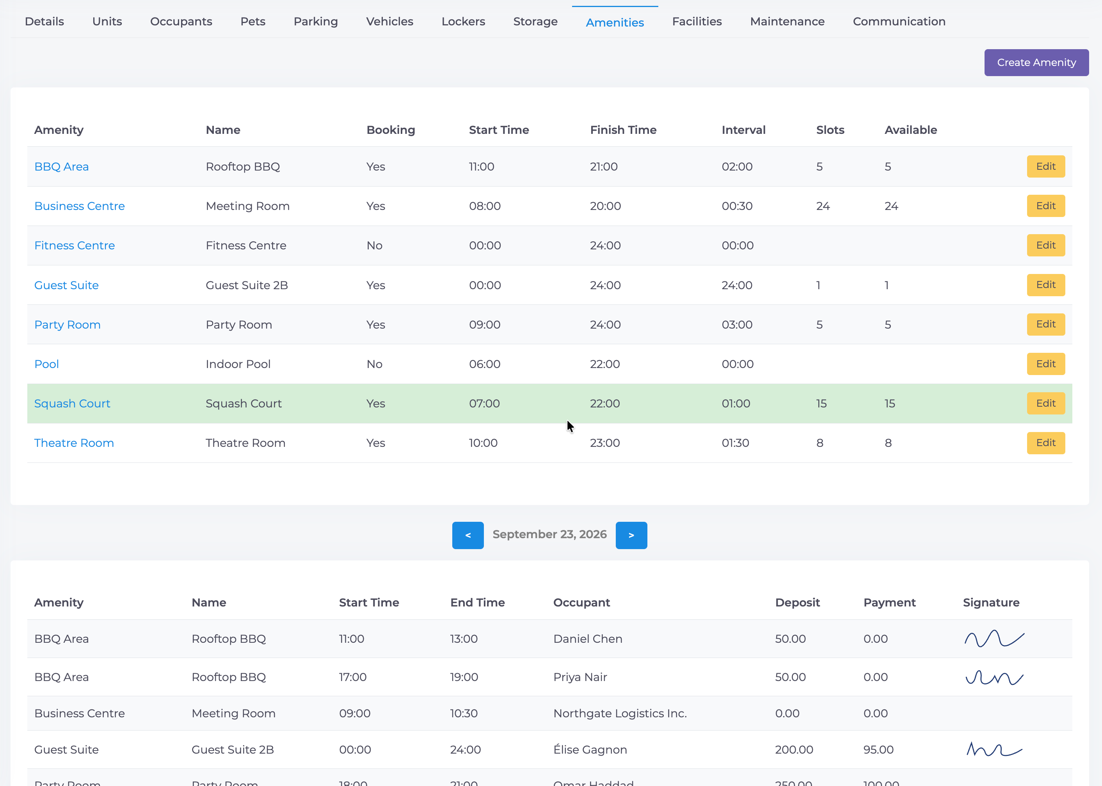Switch to the Details tab

tap(44, 21)
